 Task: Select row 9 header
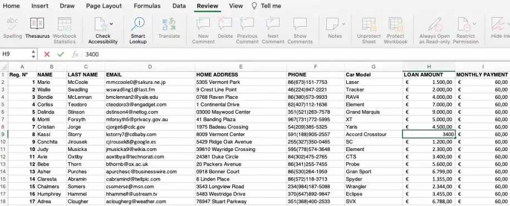click(x=4, y=134)
